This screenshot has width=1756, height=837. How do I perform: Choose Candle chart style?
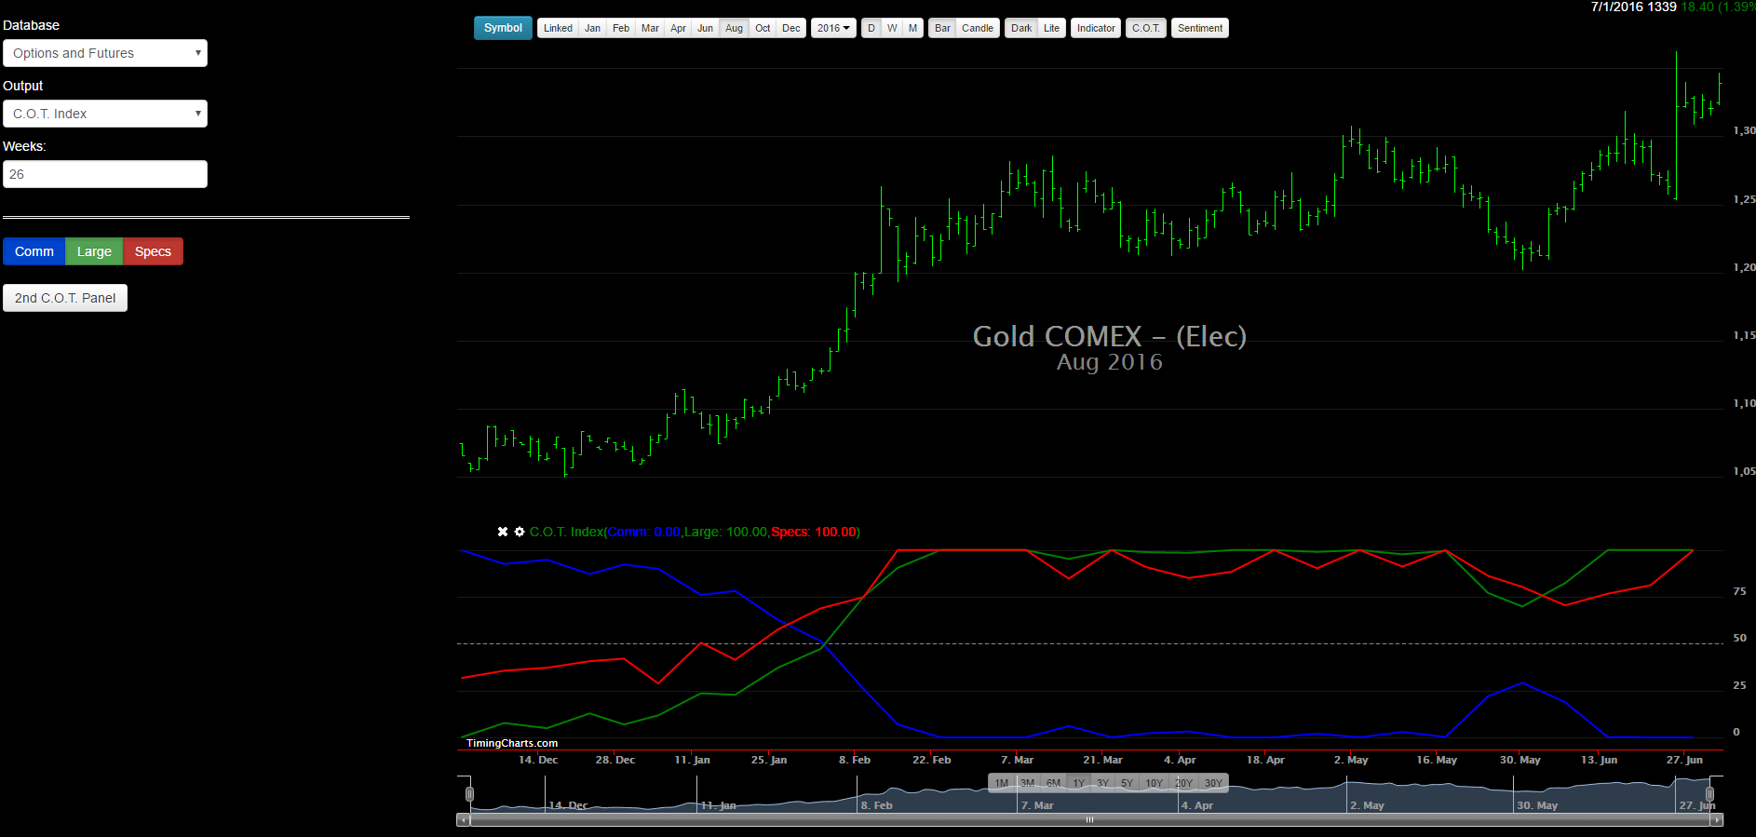click(978, 28)
